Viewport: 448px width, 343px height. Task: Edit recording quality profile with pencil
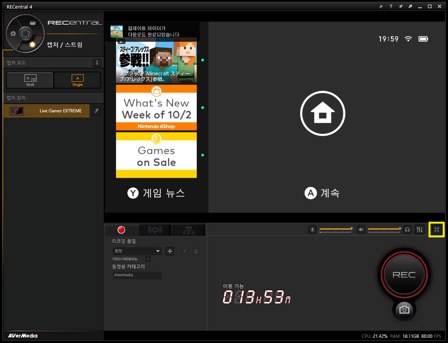point(184,251)
